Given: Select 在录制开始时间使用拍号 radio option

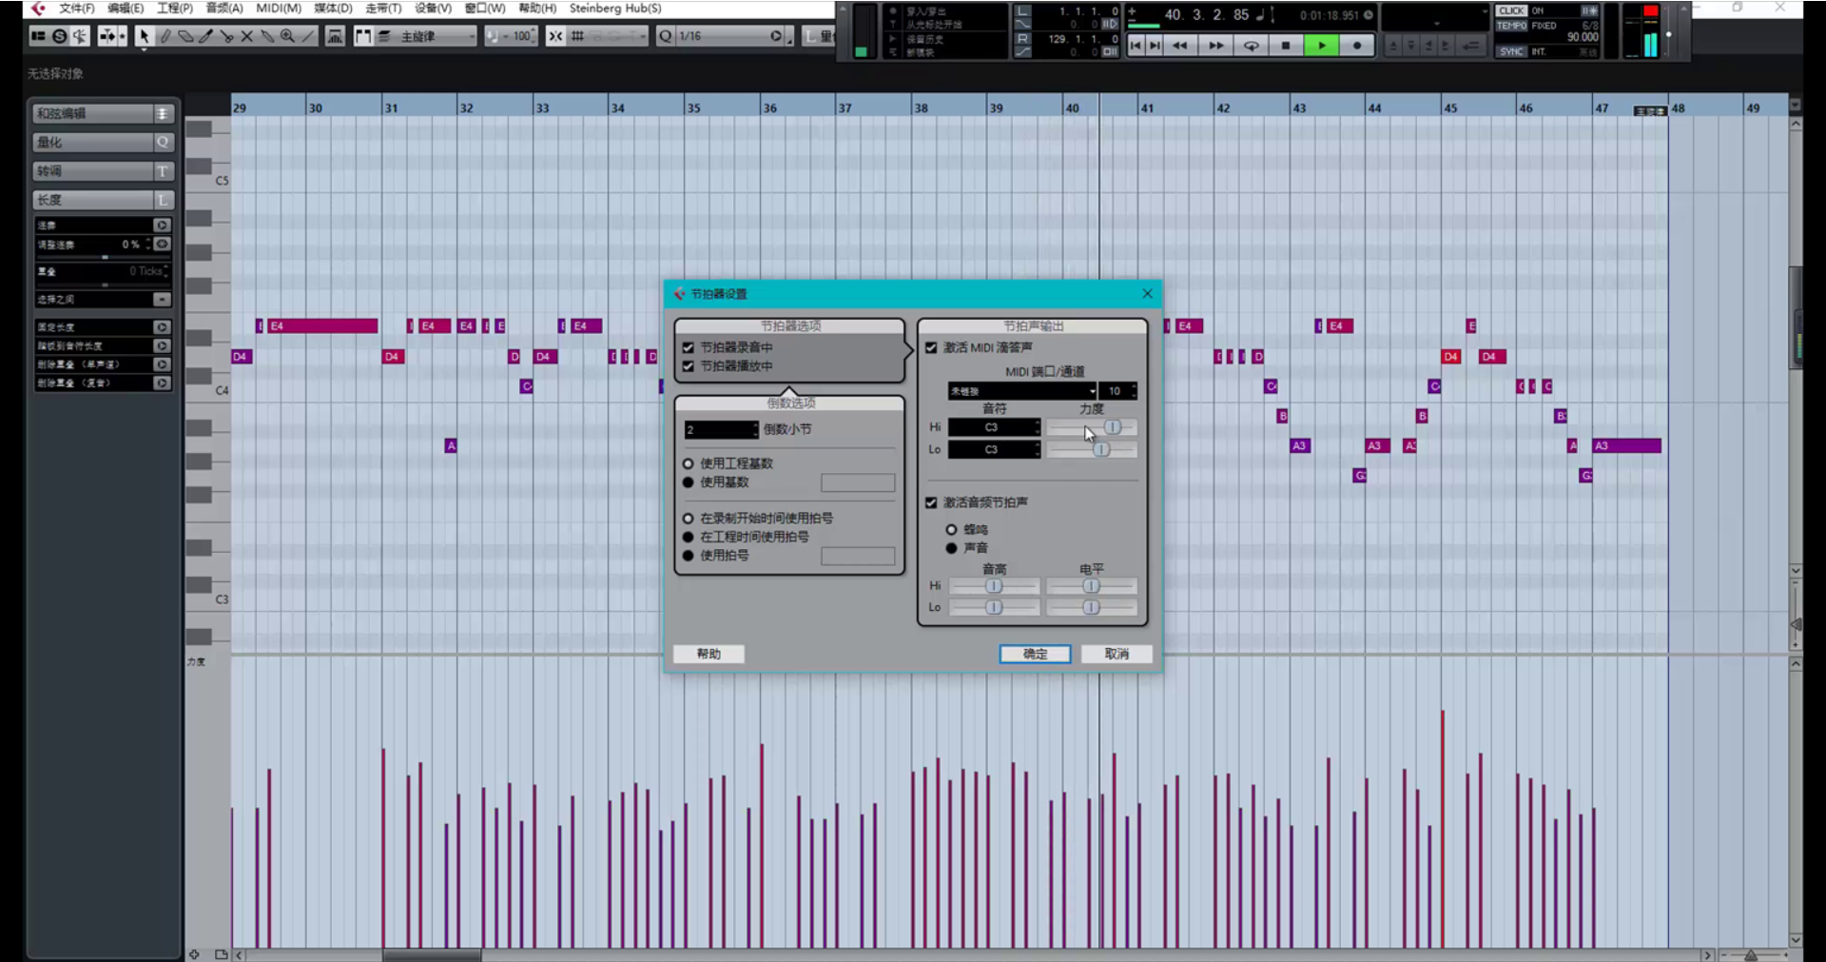Looking at the screenshot, I should tap(688, 519).
